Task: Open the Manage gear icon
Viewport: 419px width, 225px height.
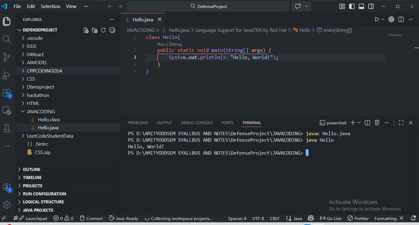Action: pos(7,204)
